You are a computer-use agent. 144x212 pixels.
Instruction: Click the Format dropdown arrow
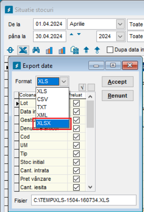[x=64, y=81]
